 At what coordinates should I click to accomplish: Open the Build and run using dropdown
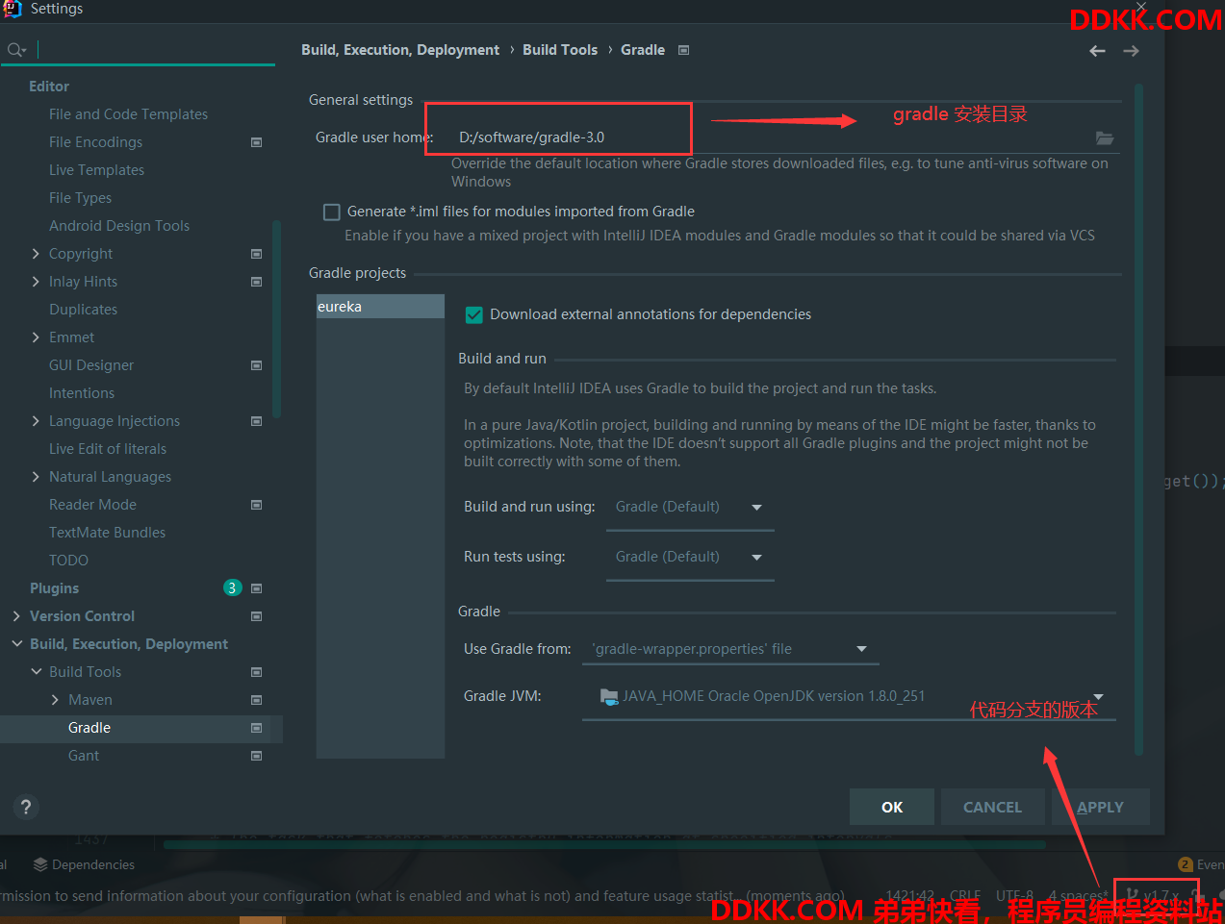[x=690, y=508]
